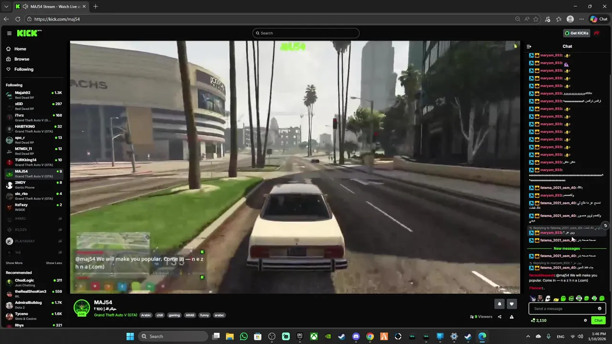Open HABITKING channel in Following list
The width and height of the screenshot is (612, 344).
(x=33, y=128)
